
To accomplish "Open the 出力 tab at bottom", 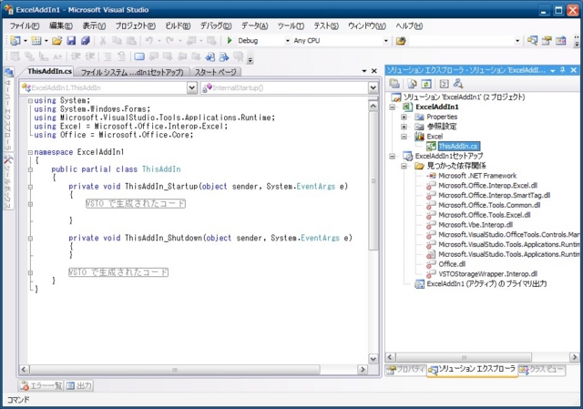I will click(79, 385).
